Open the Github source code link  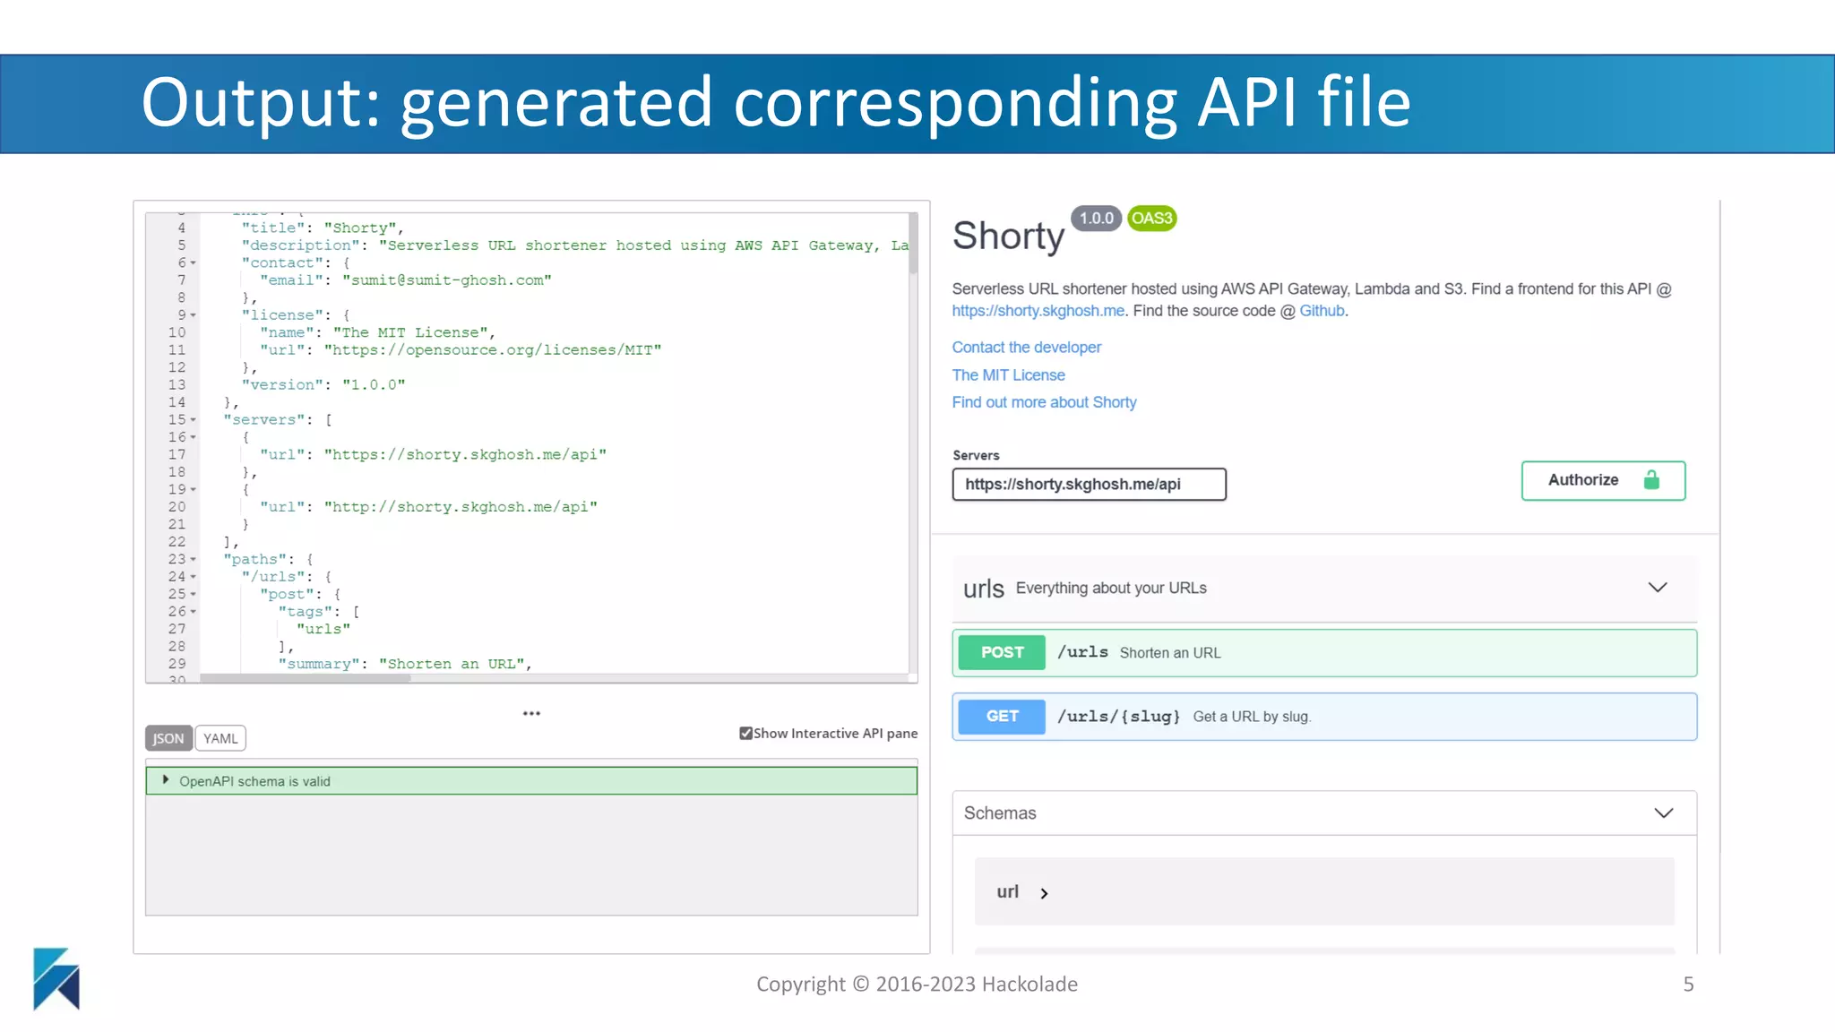tap(1322, 311)
